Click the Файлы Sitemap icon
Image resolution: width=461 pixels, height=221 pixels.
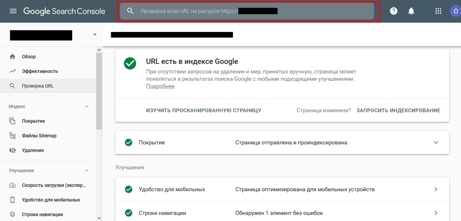coord(12,136)
